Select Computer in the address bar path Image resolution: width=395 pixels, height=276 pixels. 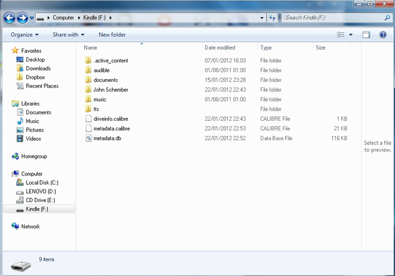point(63,17)
